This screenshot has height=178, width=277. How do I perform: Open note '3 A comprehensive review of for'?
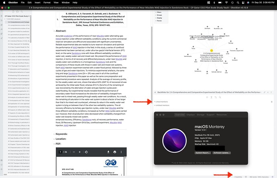pos(19,25)
